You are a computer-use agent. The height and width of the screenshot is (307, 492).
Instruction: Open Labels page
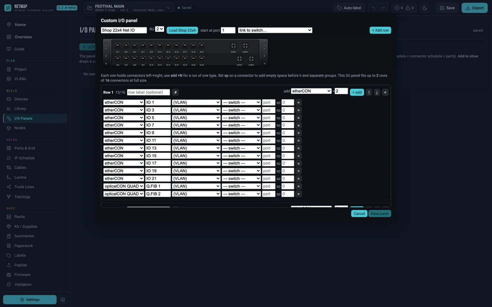35,255
